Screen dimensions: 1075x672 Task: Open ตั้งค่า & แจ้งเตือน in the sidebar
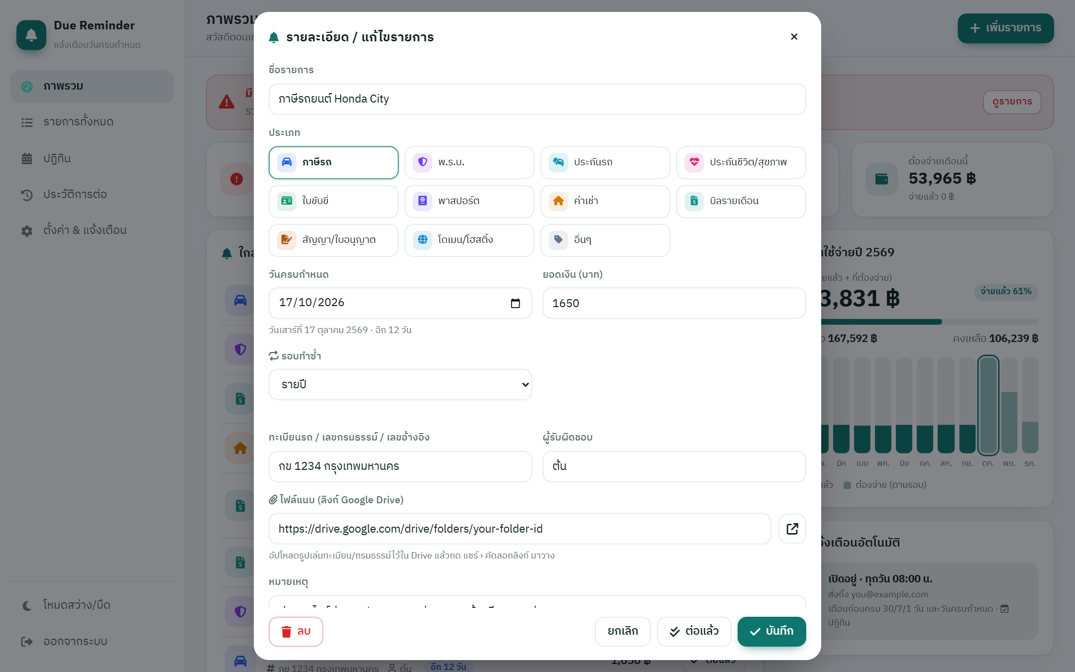coord(92,230)
